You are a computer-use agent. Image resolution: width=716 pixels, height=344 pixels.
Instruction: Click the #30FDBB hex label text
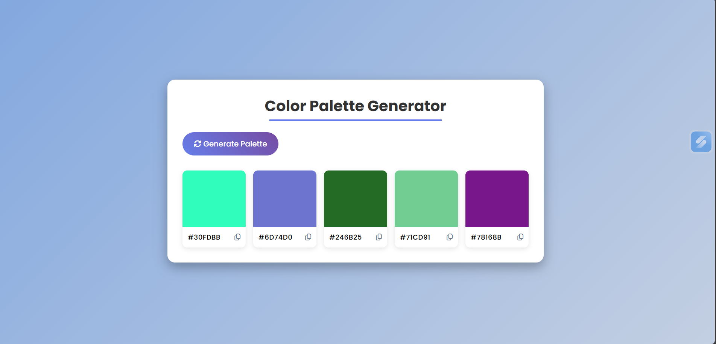[204, 237]
